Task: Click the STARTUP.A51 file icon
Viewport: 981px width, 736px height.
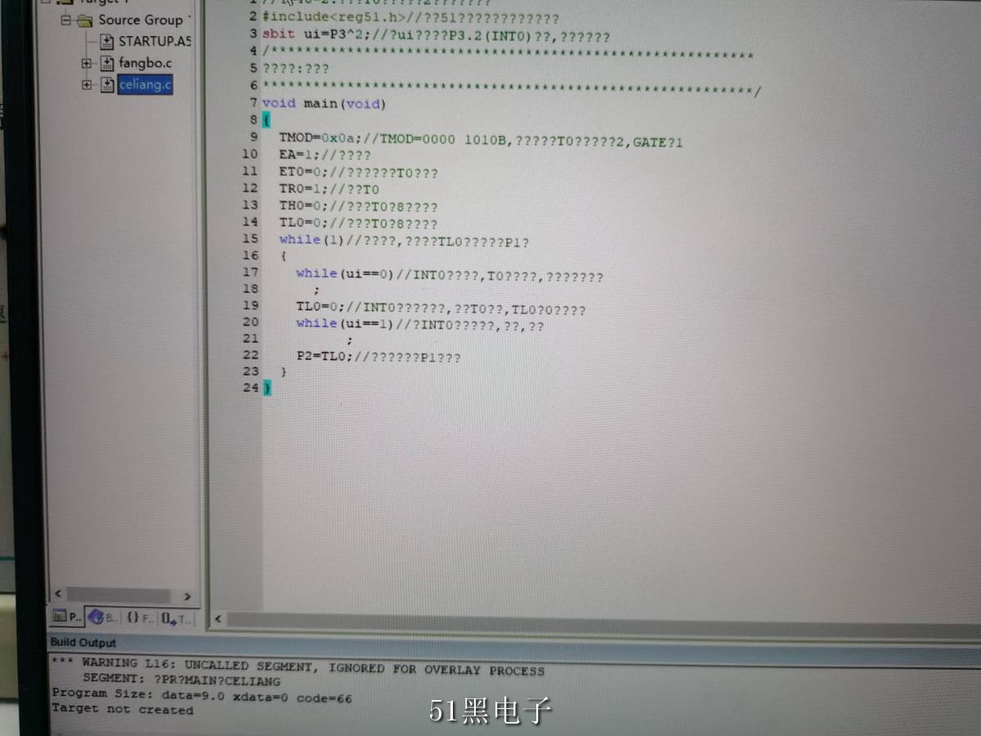Action: click(107, 41)
